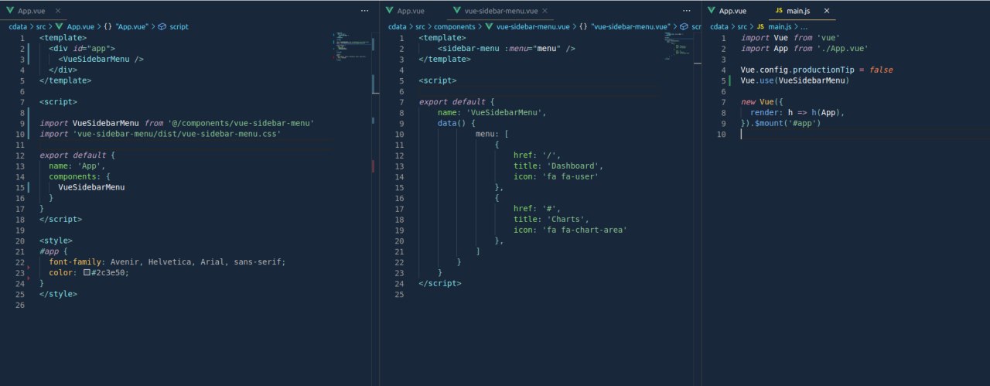Select the vue-sidebar-menu.vue tab
The image size is (990, 386).
click(x=500, y=11)
